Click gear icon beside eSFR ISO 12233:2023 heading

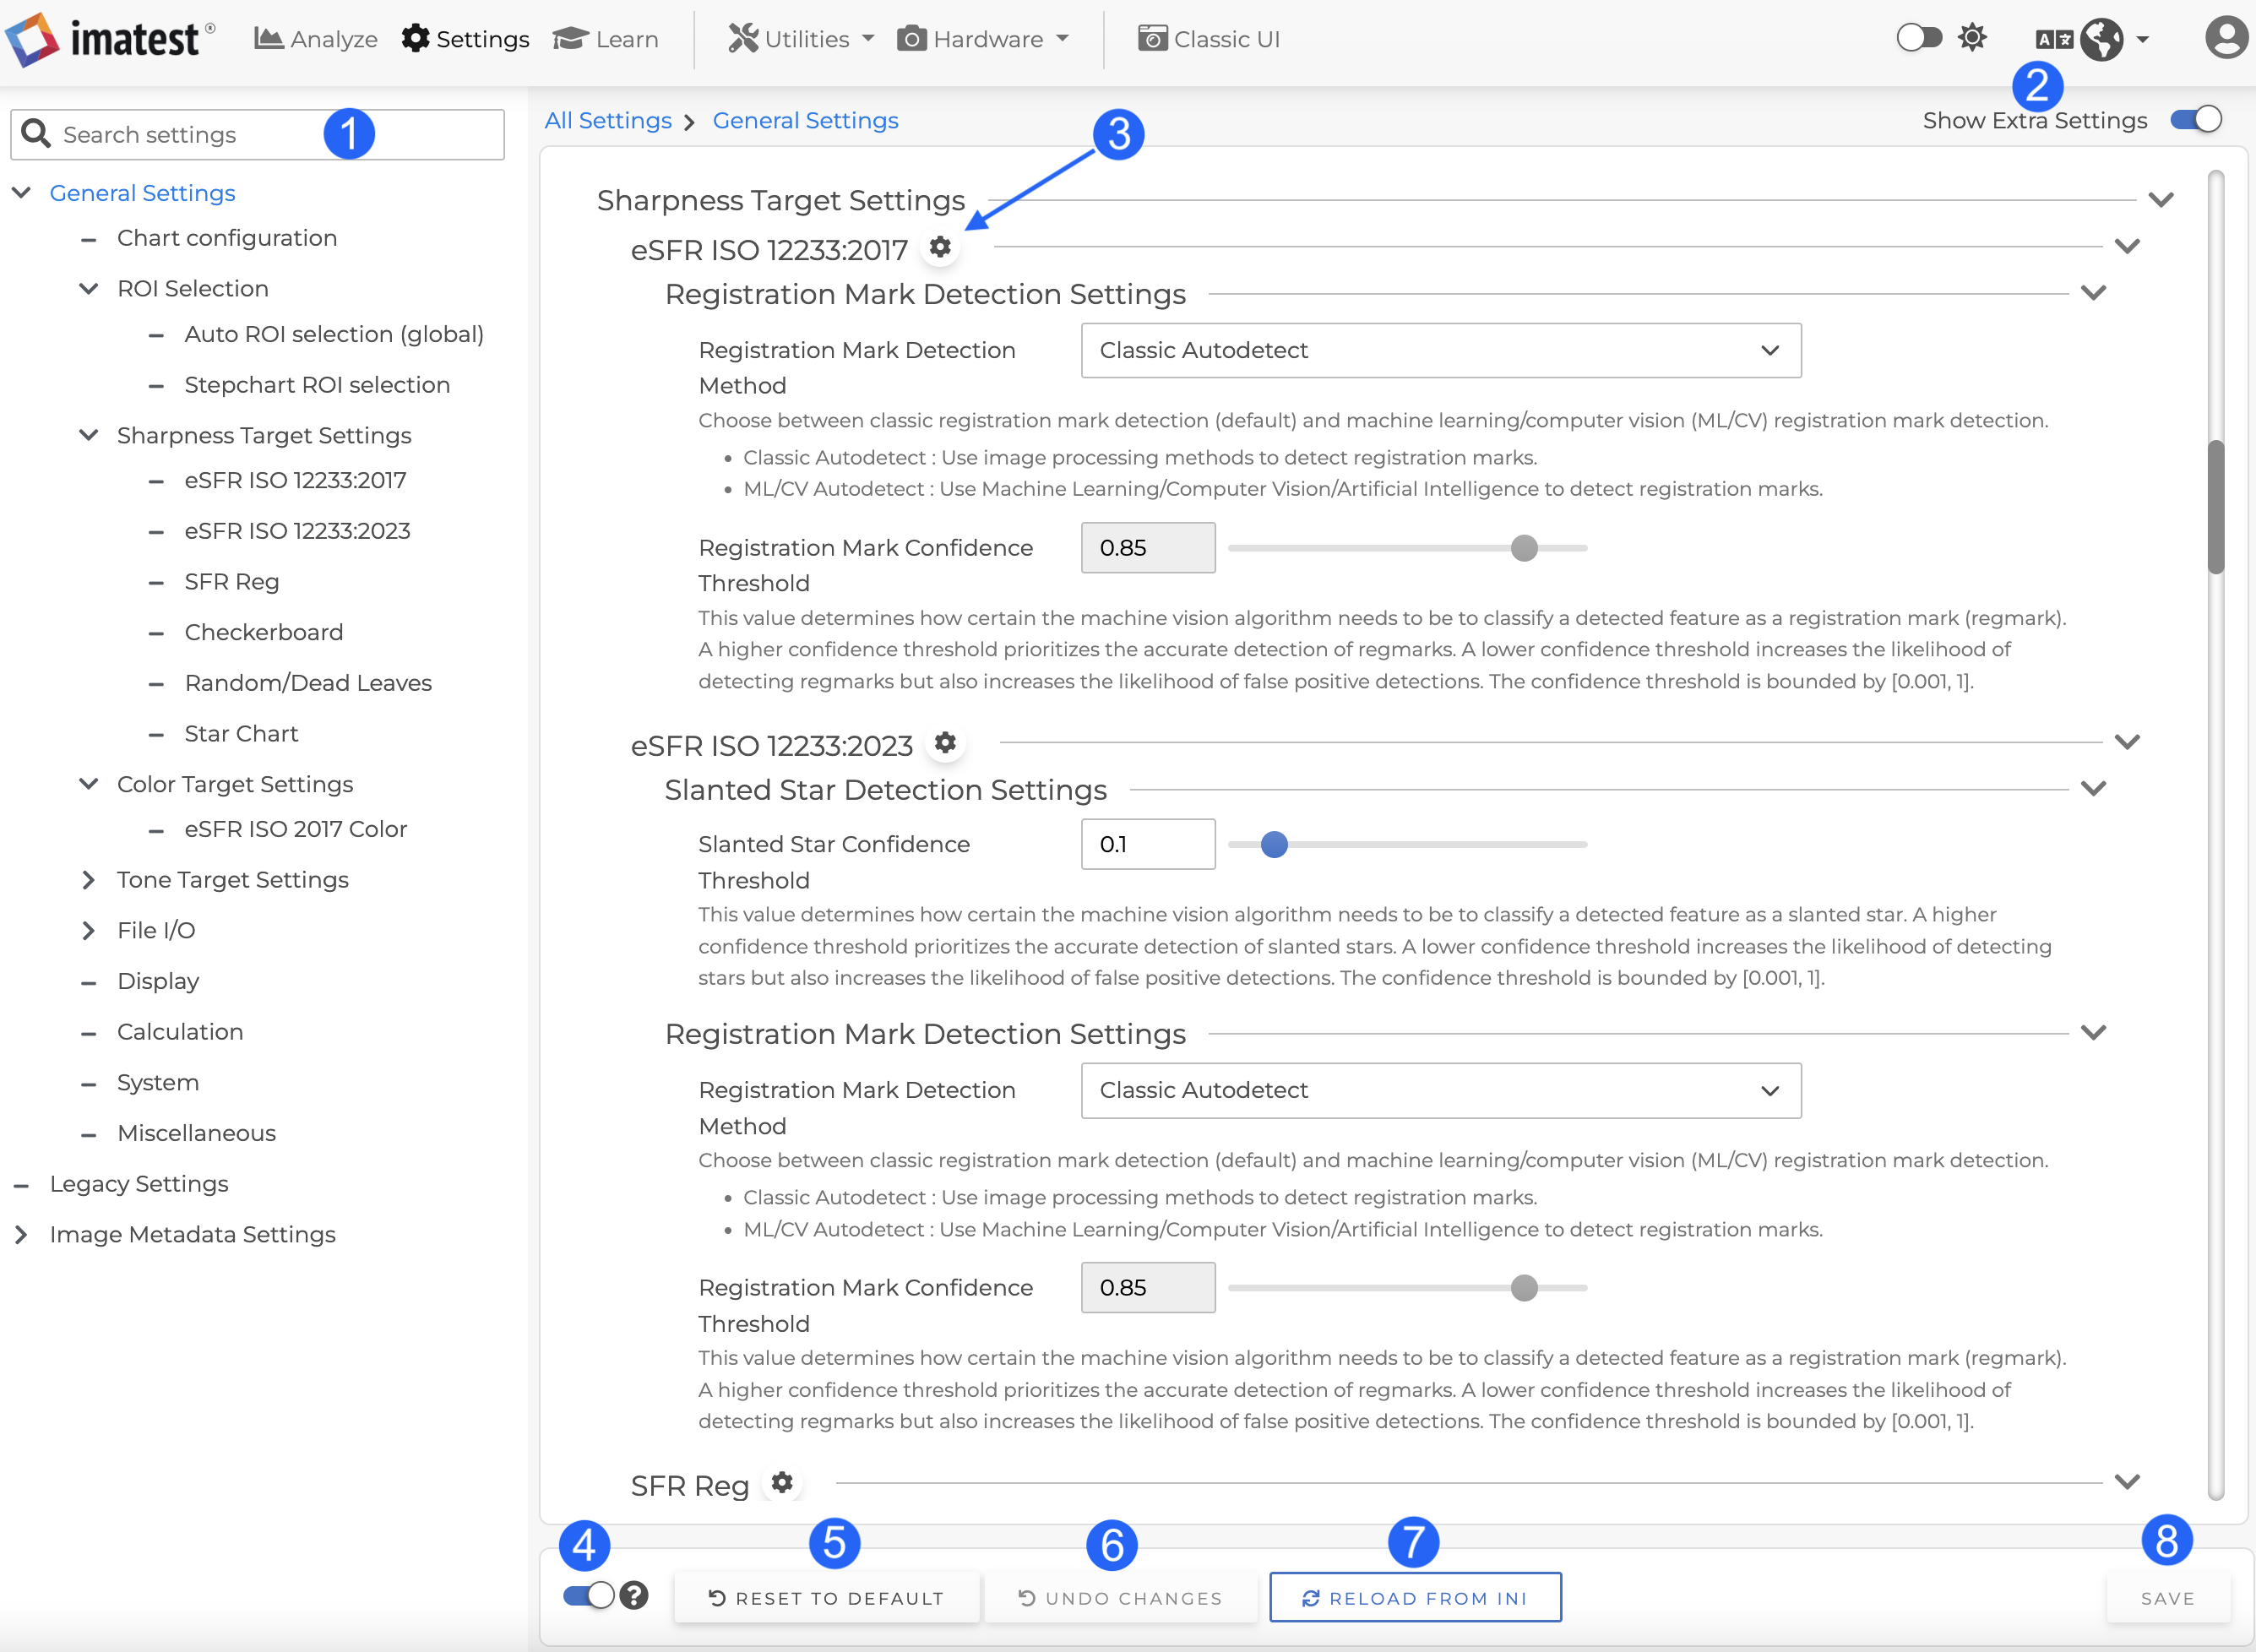[945, 742]
